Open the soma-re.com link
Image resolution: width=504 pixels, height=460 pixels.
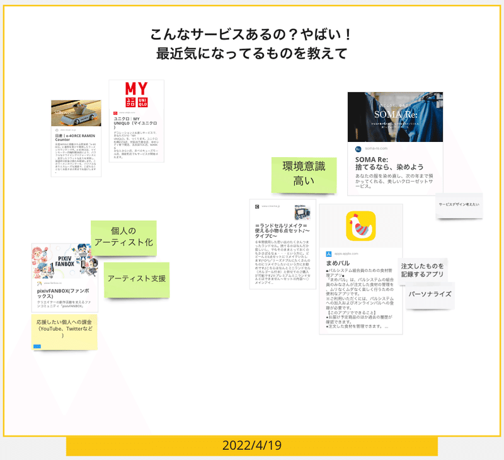click(x=376, y=148)
